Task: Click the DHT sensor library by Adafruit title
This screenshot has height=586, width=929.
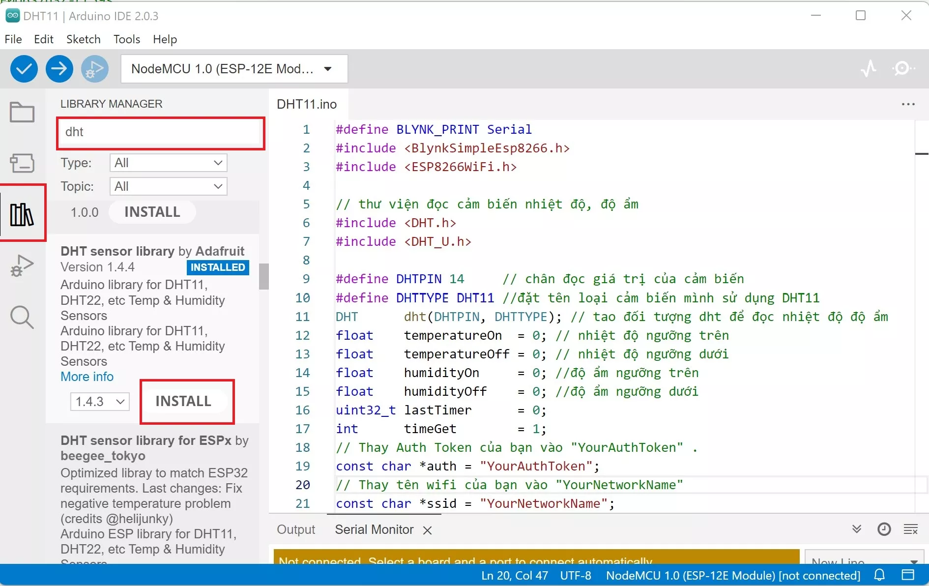Action: 152,251
